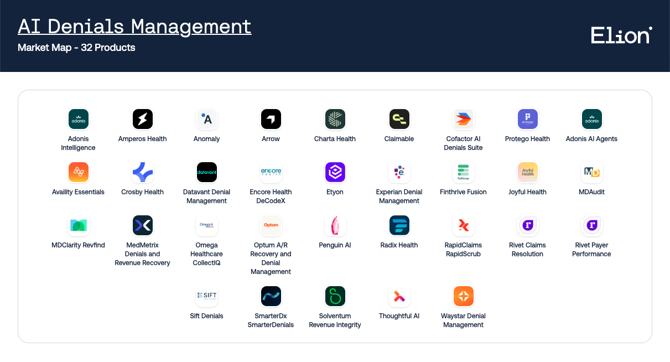Image resolution: width=670 pixels, height=362 pixels.
Task: Select the 'Claimable' product name
Action: tap(399, 139)
